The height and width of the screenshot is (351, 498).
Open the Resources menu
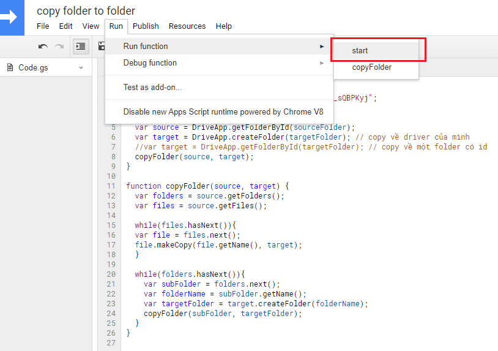tap(187, 26)
